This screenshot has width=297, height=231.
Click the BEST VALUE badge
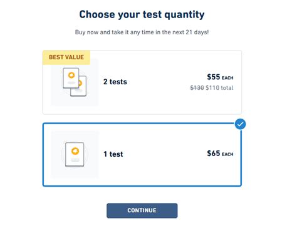point(66,57)
